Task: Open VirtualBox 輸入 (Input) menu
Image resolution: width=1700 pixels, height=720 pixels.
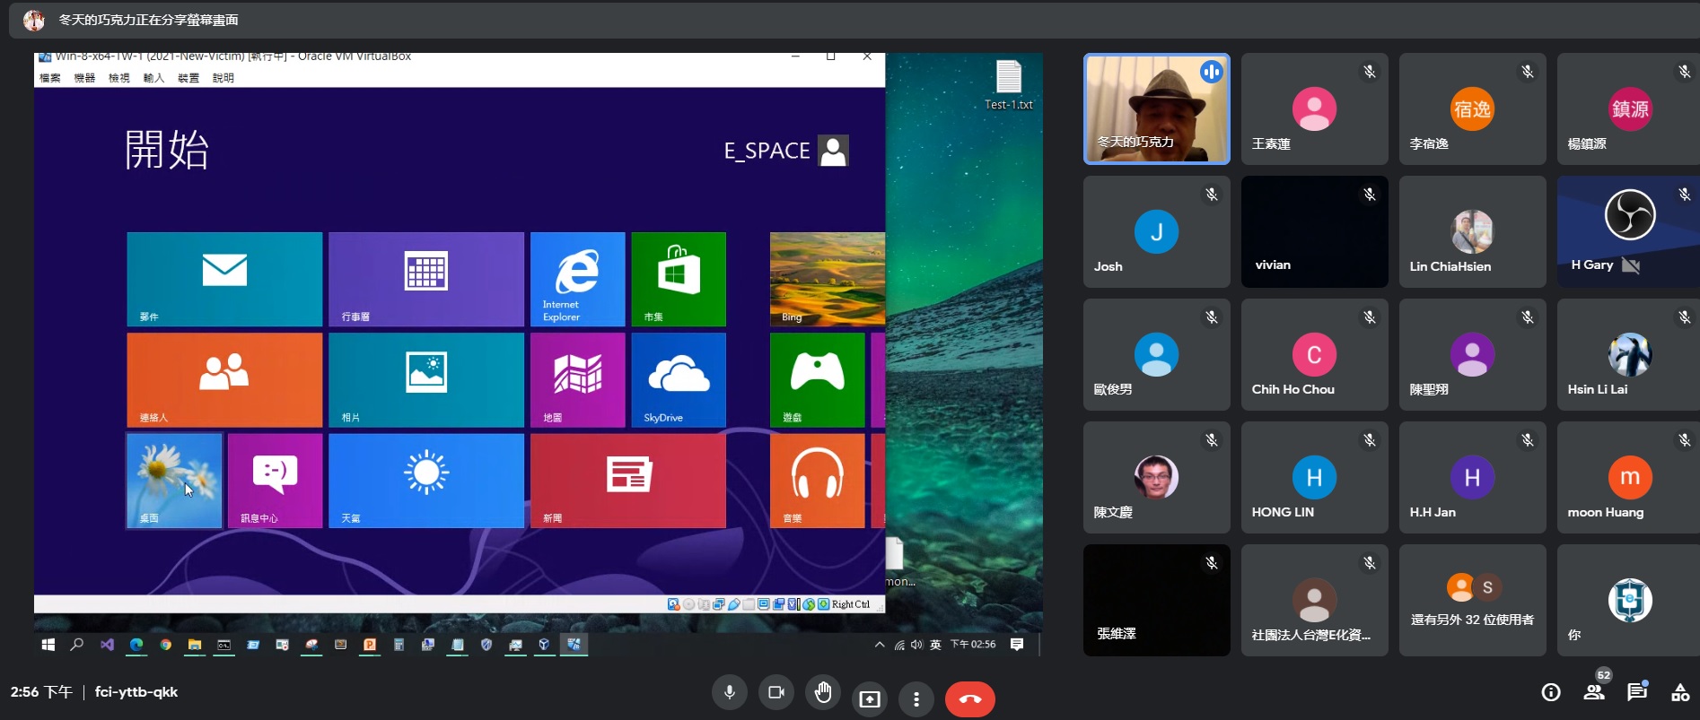Action: click(x=154, y=78)
